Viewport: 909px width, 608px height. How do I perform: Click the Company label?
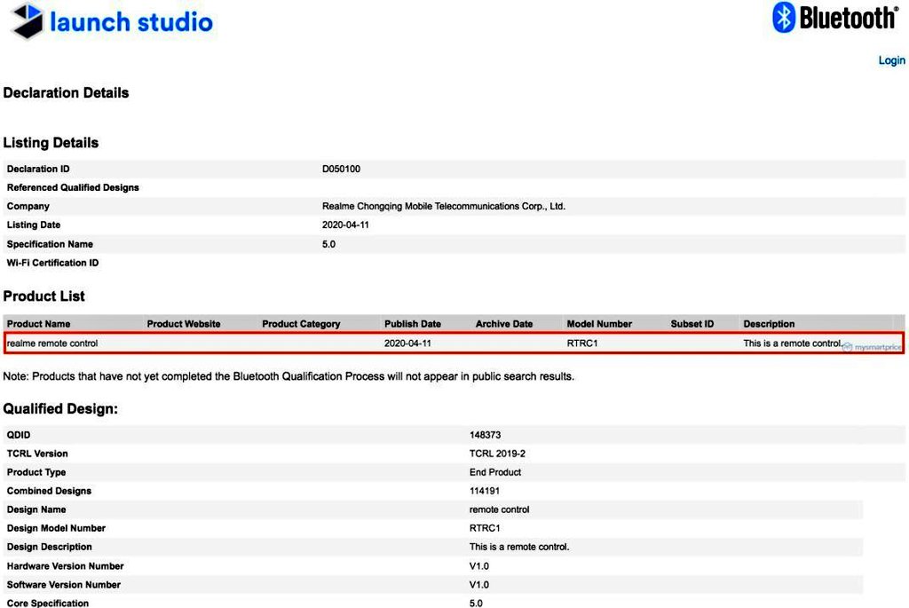pyautogui.click(x=28, y=206)
